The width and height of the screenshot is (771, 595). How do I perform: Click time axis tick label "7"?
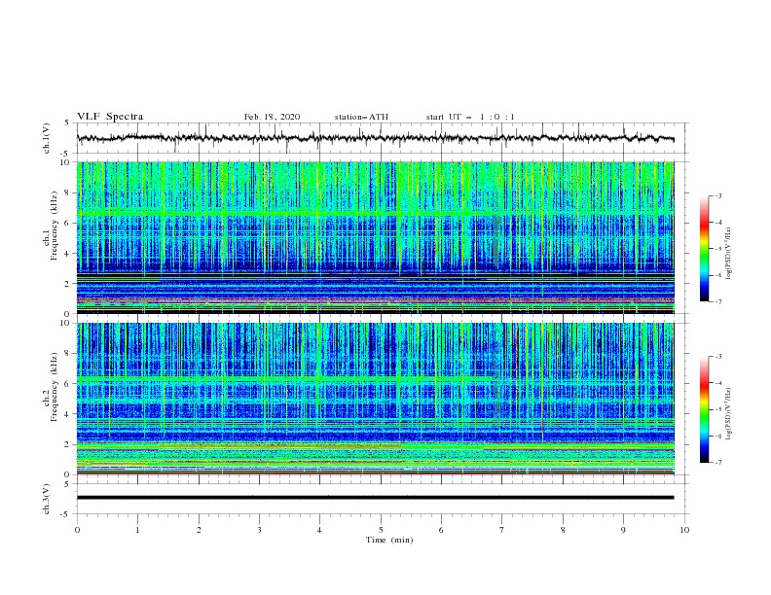coord(502,530)
